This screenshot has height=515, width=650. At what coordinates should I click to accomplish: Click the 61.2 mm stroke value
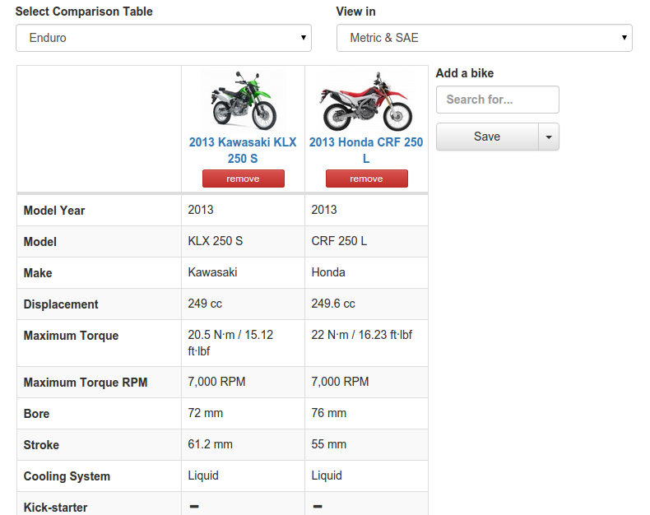210,444
